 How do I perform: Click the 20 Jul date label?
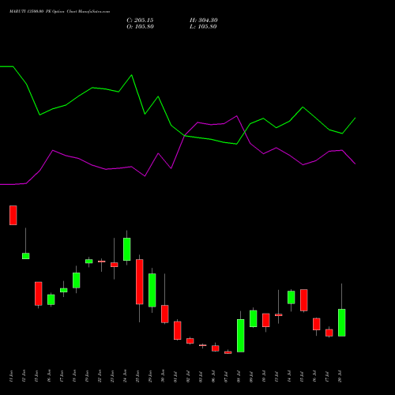[340, 376]
